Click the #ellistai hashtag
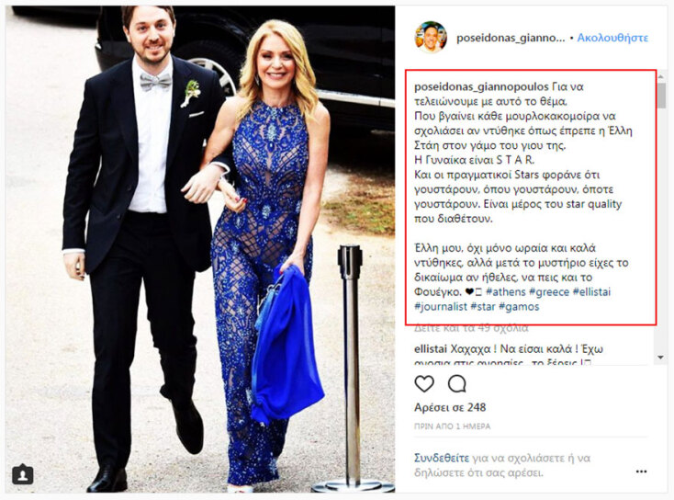Viewport: 674px width, 500px height. (591, 291)
